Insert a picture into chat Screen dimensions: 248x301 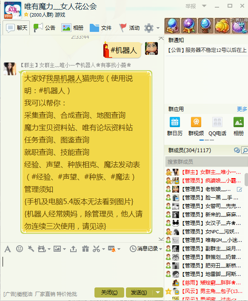point(57,249)
